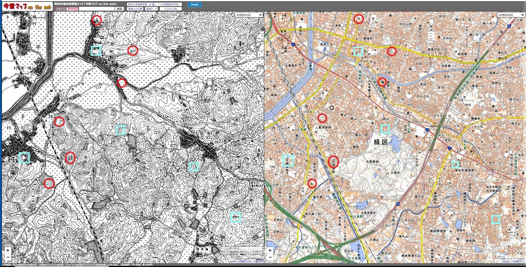Screen dimensions: 526x267
Task: Focus the Yahoo search text field
Action: 97,9
